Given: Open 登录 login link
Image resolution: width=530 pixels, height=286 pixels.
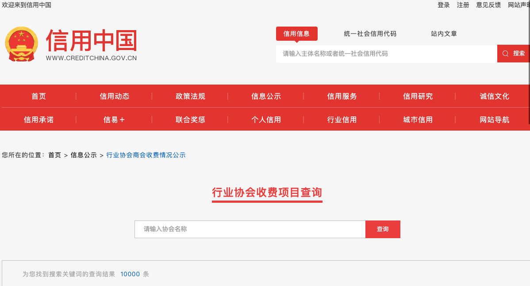Looking at the screenshot, I should (443, 5).
